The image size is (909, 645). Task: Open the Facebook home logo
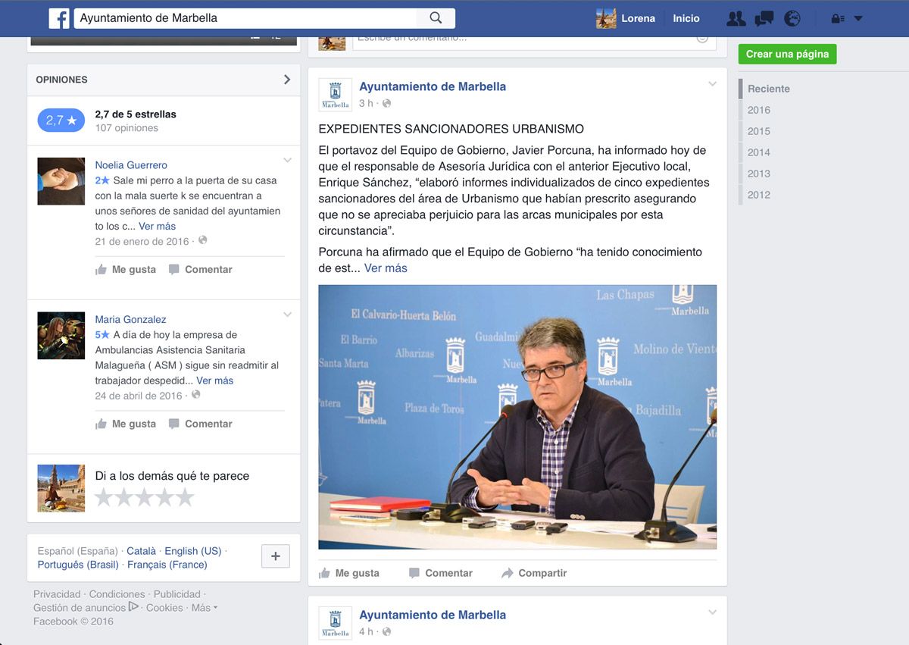[x=59, y=18]
